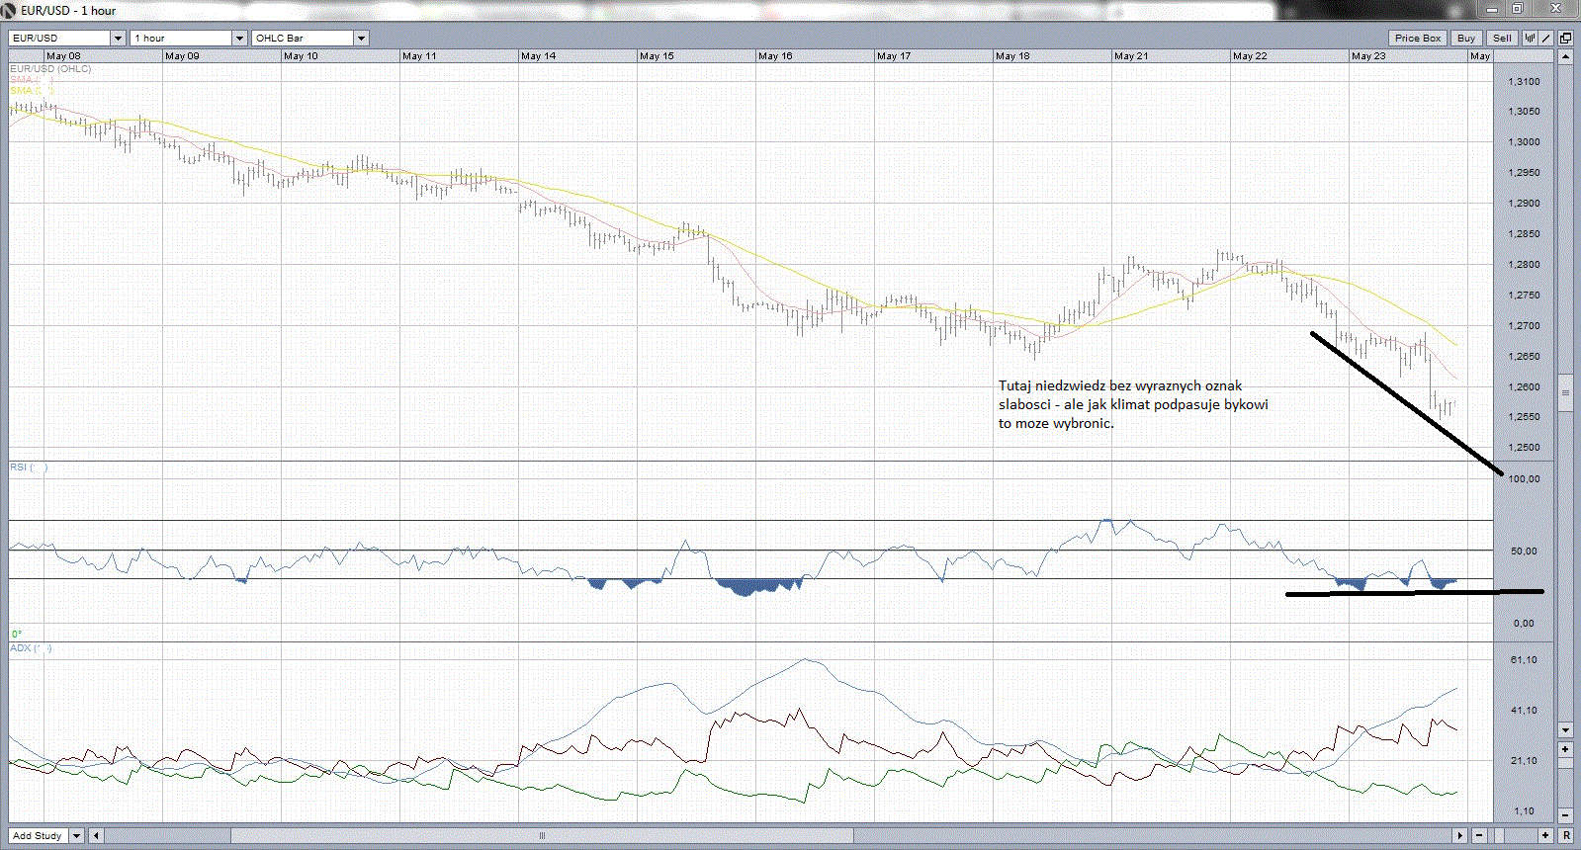Click the Sell button

click(1502, 38)
